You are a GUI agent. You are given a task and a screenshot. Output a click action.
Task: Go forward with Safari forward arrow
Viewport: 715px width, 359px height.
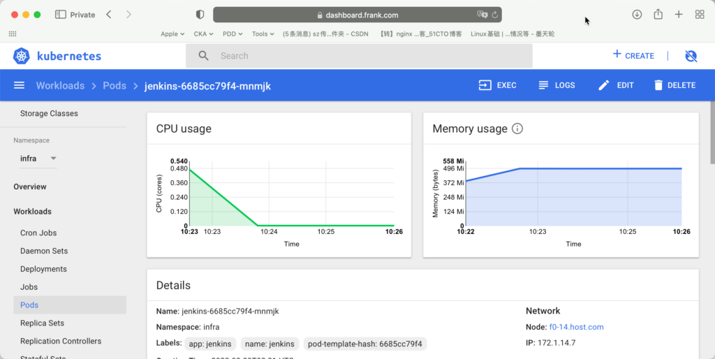coord(128,15)
